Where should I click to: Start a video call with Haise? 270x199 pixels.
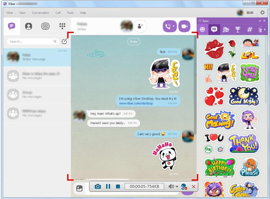click(184, 26)
